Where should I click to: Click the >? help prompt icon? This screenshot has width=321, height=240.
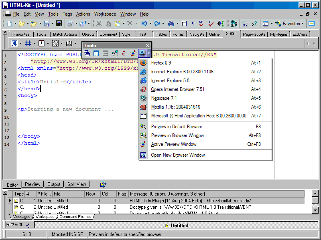(254, 24)
